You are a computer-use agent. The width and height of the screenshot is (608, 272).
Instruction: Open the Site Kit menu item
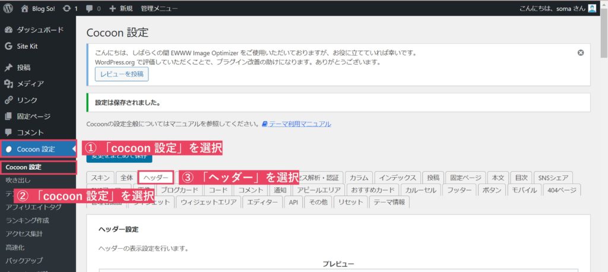coord(27,46)
